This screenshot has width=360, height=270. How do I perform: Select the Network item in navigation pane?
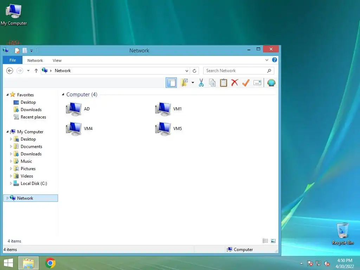pos(31,198)
